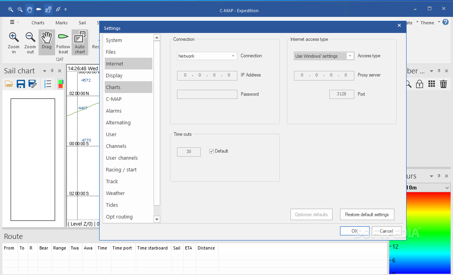Open the Connection type dropdown
This screenshot has width=453, height=275.
[x=207, y=56]
